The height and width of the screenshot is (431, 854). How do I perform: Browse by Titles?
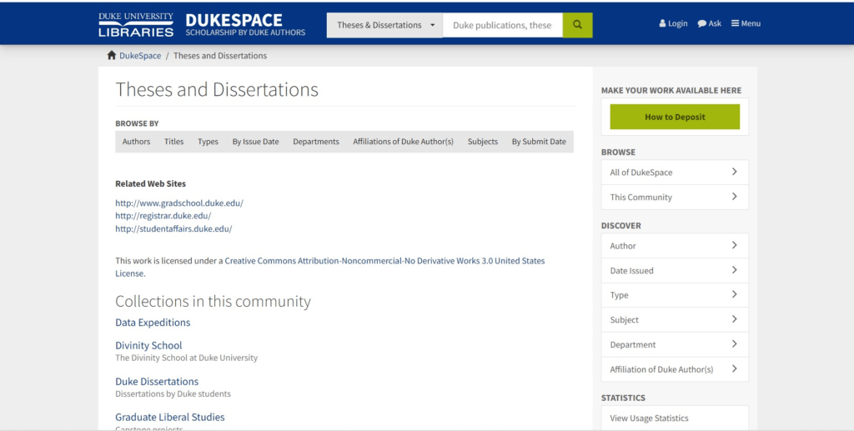click(173, 142)
